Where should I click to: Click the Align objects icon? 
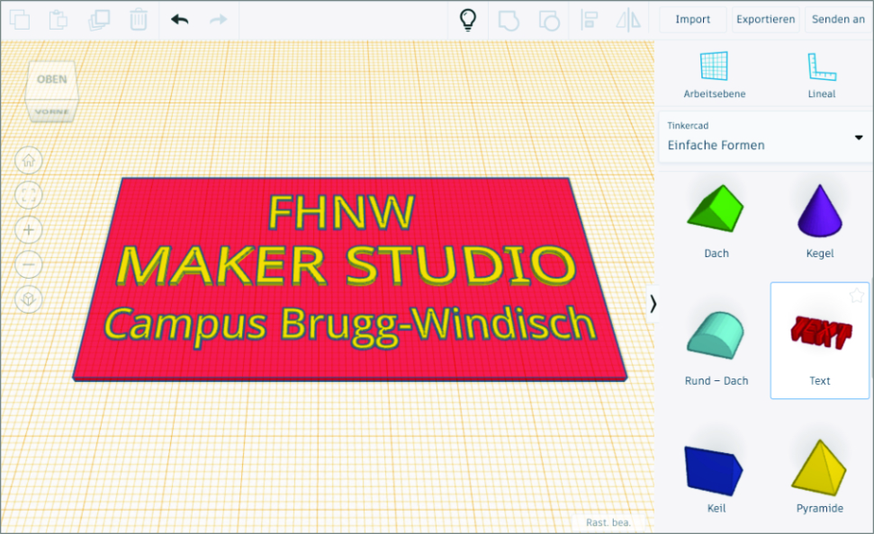point(590,20)
